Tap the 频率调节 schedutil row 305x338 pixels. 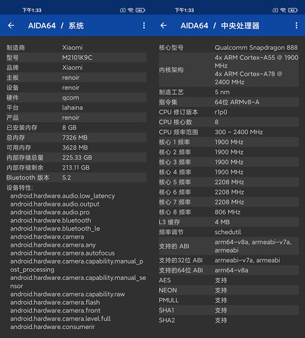click(x=229, y=232)
